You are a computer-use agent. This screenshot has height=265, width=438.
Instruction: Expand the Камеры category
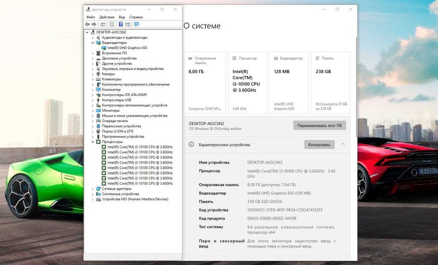(x=93, y=74)
